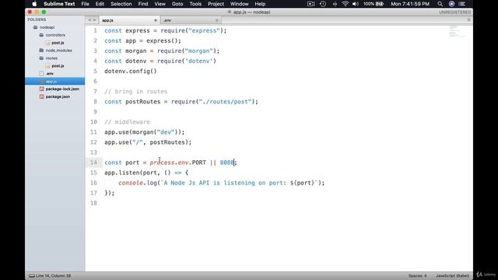Open post.js under controllers folder

pyautogui.click(x=58, y=43)
